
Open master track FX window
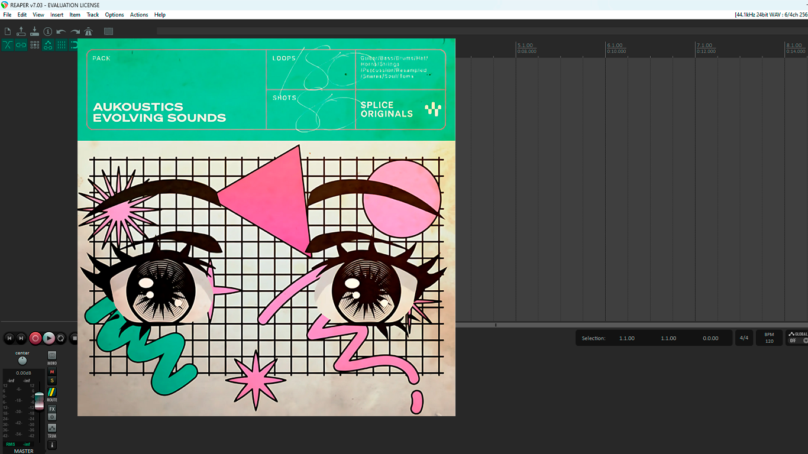(x=52, y=409)
